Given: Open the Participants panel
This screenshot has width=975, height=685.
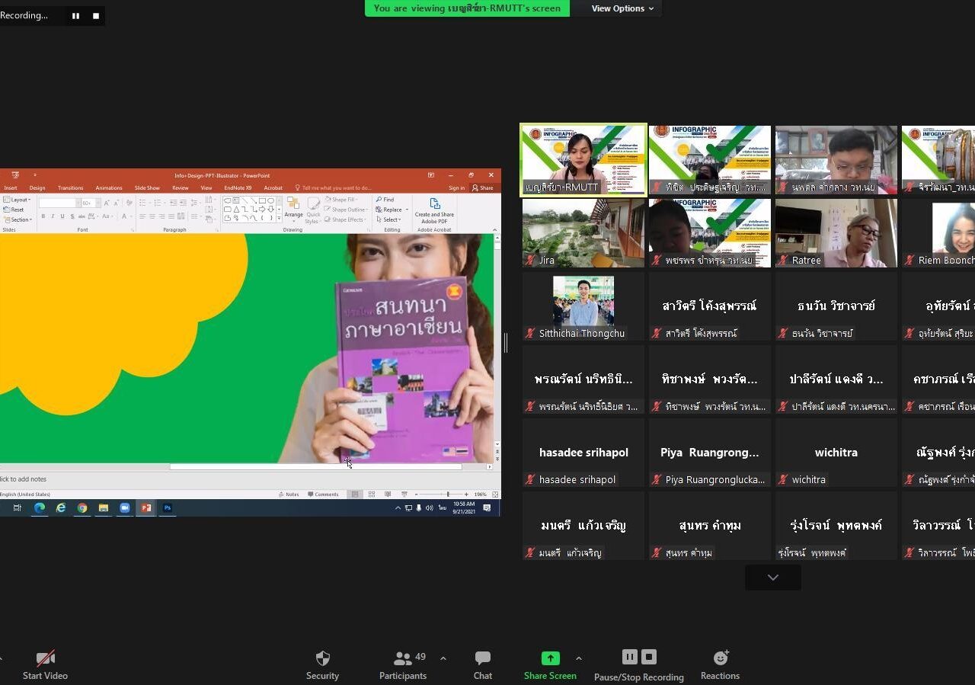Looking at the screenshot, I should click(403, 664).
